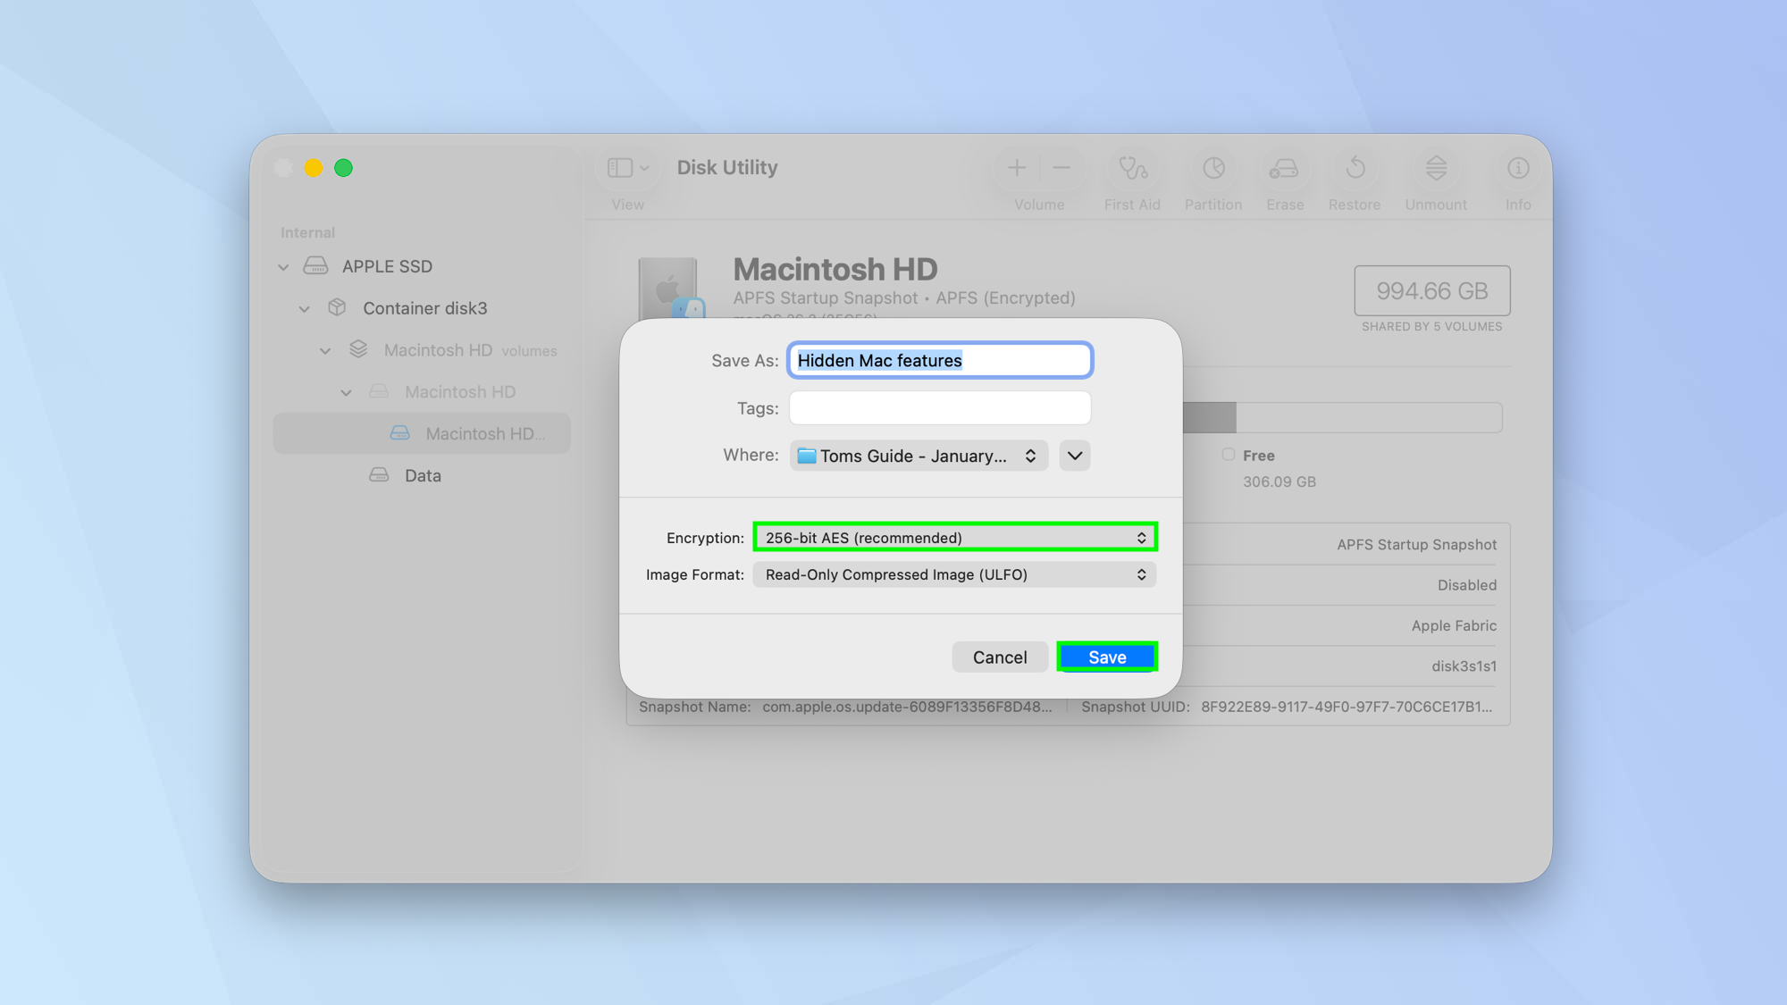Collapse the APPLE SSD entry
The height and width of the screenshot is (1005, 1787).
point(283,266)
